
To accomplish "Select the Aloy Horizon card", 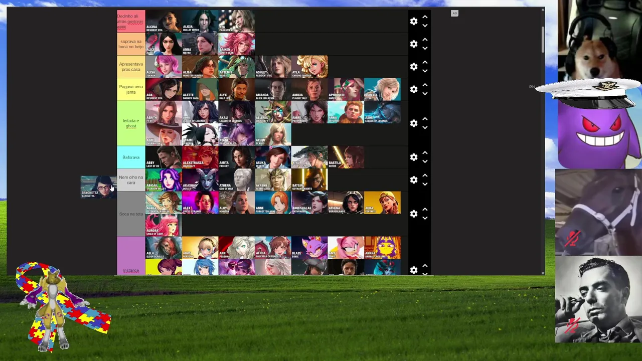I will tap(237, 203).
